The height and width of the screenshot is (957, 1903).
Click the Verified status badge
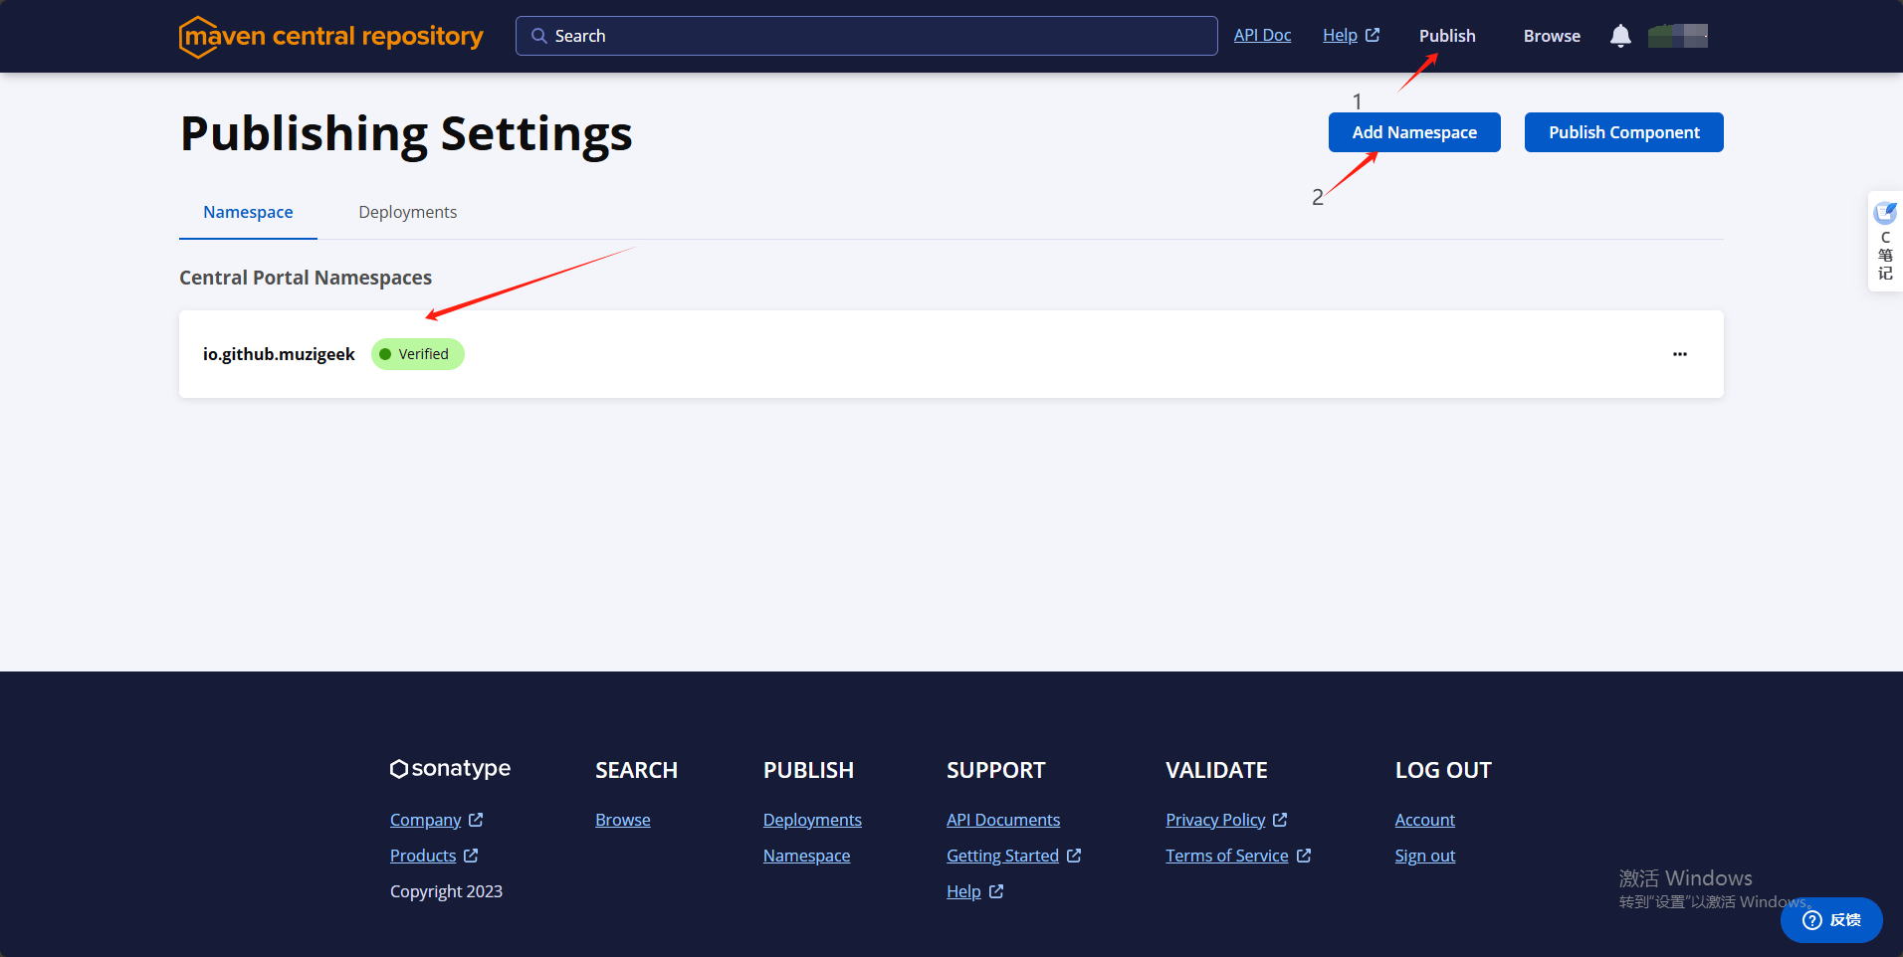418,354
